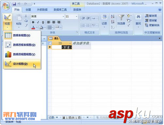
Task: Activate the format painter brush icon
Action: [26, 25]
